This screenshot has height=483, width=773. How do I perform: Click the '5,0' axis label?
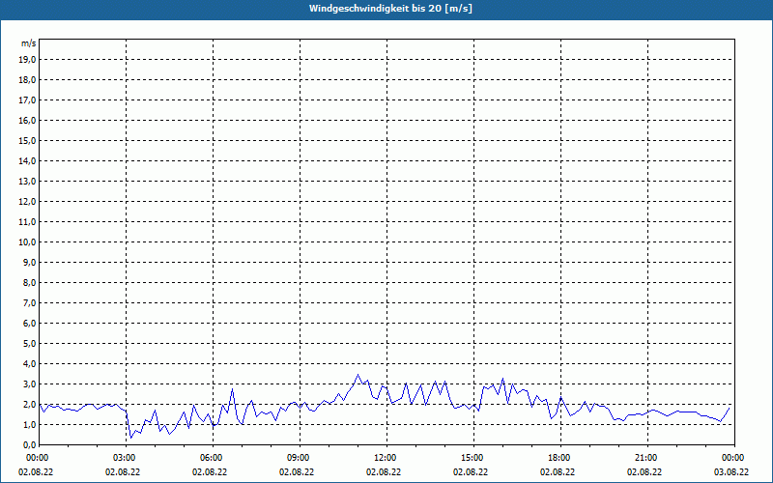click(29, 344)
